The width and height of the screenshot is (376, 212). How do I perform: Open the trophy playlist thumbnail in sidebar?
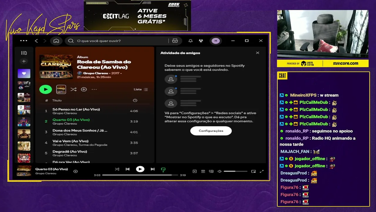coord(24,146)
